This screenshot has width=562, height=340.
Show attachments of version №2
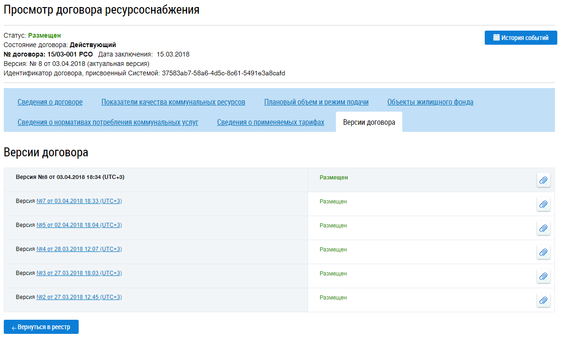543,300
